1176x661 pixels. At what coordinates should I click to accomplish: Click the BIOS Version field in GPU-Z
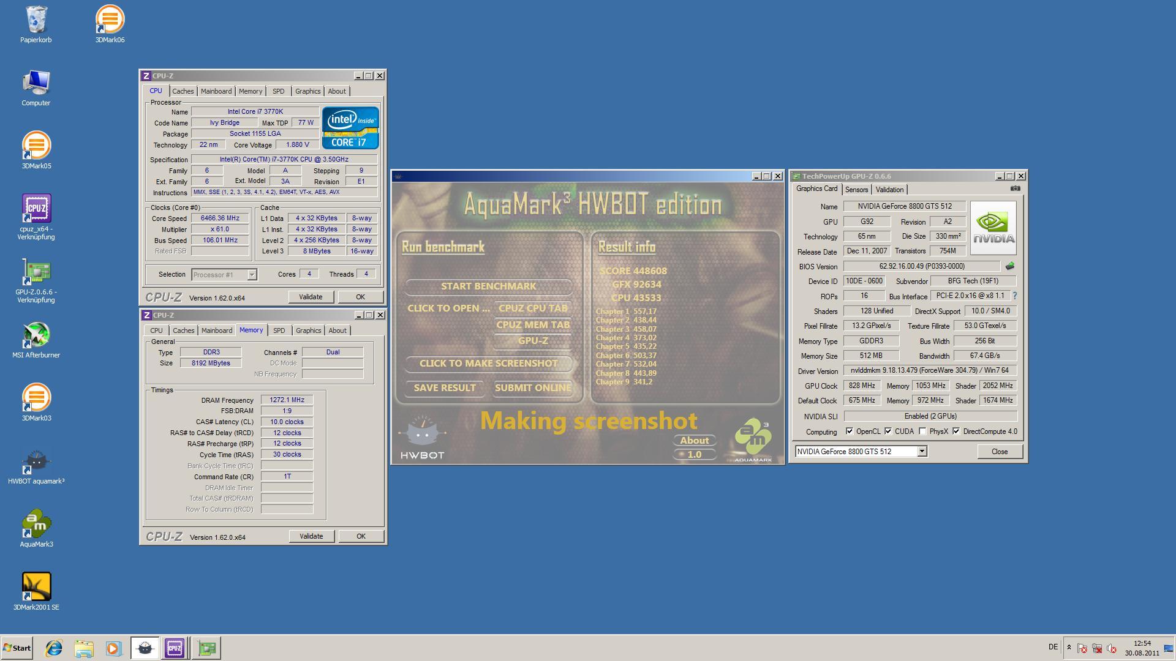pyautogui.click(x=921, y=266)
